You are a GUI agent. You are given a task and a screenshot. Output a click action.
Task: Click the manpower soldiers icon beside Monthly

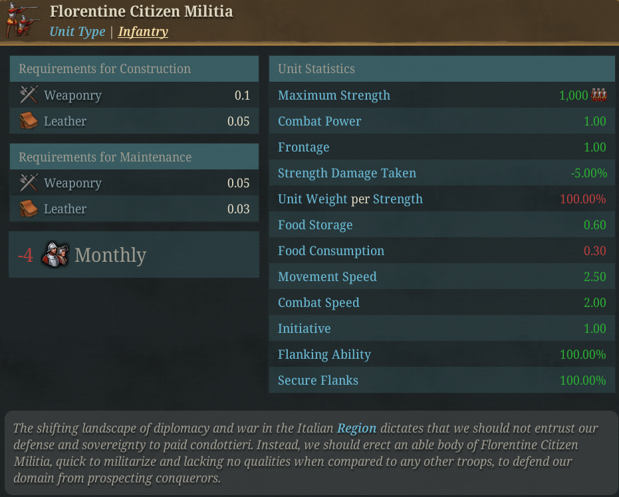[x=53, y=254]
